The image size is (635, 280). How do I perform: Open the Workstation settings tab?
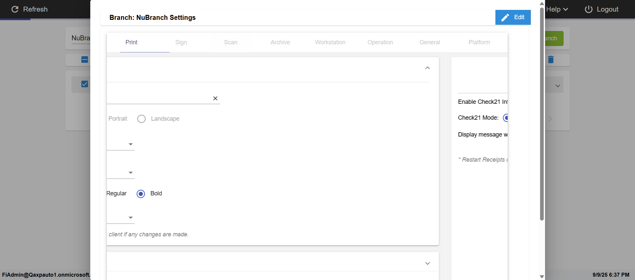330,42
